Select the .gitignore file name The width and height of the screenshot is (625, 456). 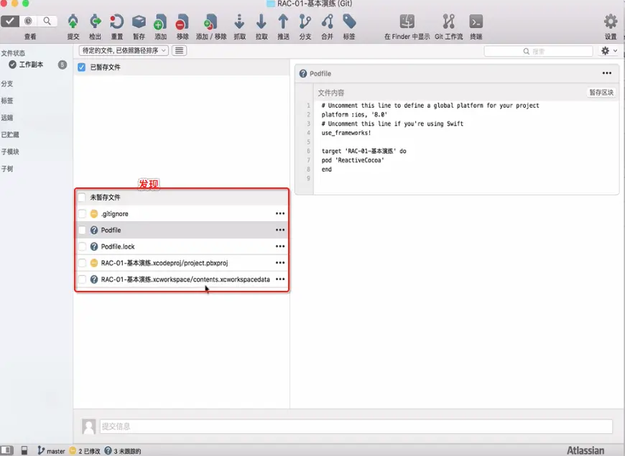(115, 214)
